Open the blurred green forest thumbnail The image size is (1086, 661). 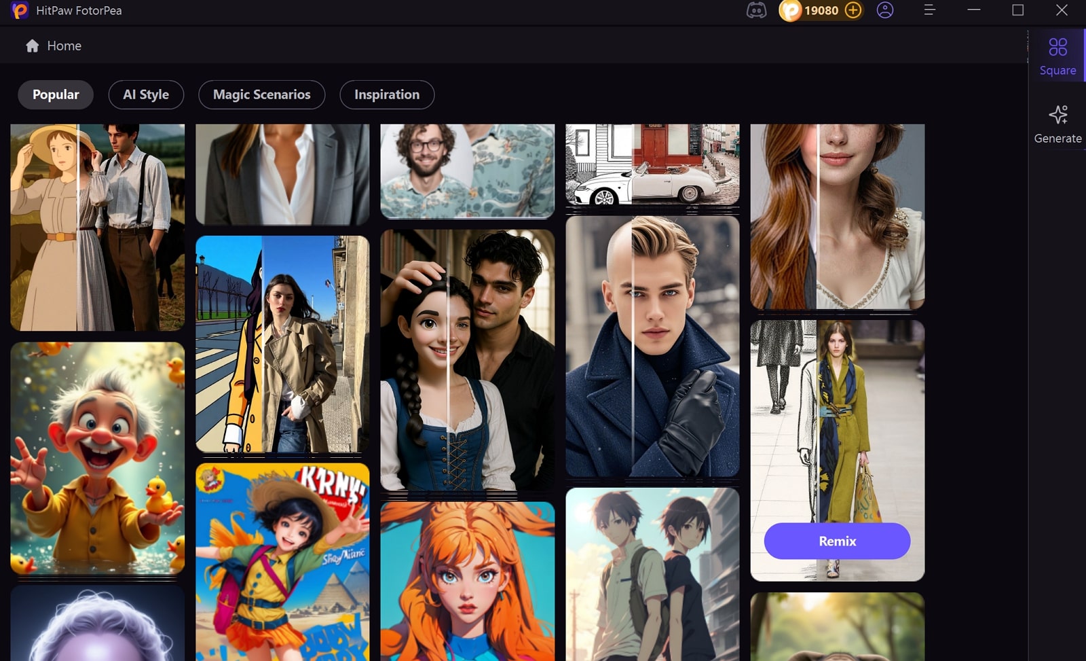coord(838,626)
